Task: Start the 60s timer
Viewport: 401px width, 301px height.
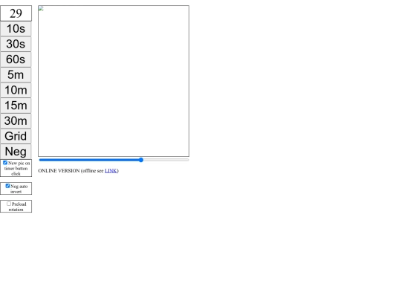Action: click(x=16, y=59)
